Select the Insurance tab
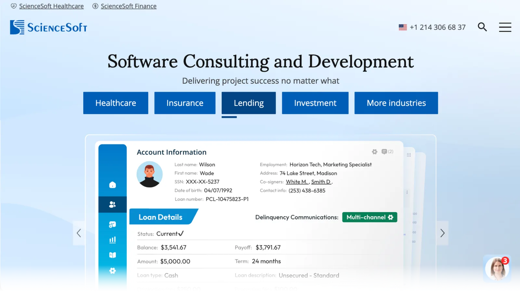 tap(185, 103)
